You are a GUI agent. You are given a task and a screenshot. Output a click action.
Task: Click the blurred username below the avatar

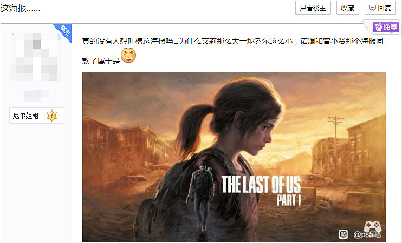pyautogui.click(x=36, y=95)
